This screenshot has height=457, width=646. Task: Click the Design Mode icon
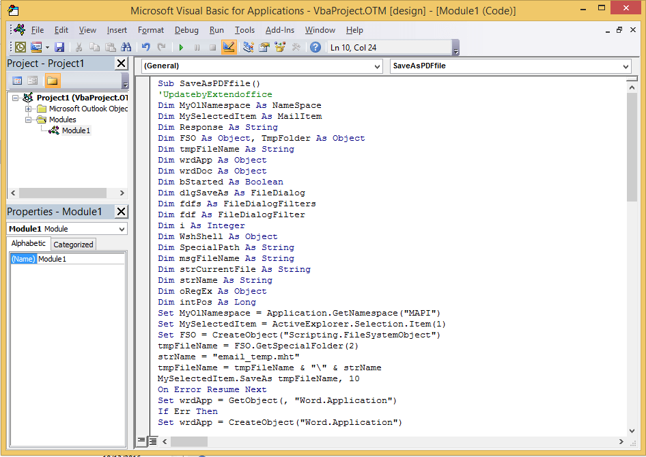point(229,47)
